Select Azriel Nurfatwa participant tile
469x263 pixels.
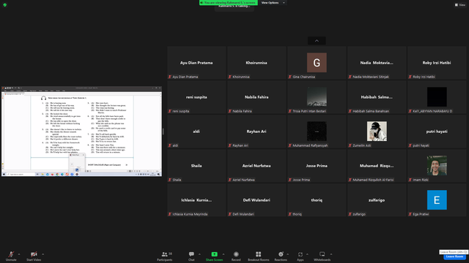256,166
